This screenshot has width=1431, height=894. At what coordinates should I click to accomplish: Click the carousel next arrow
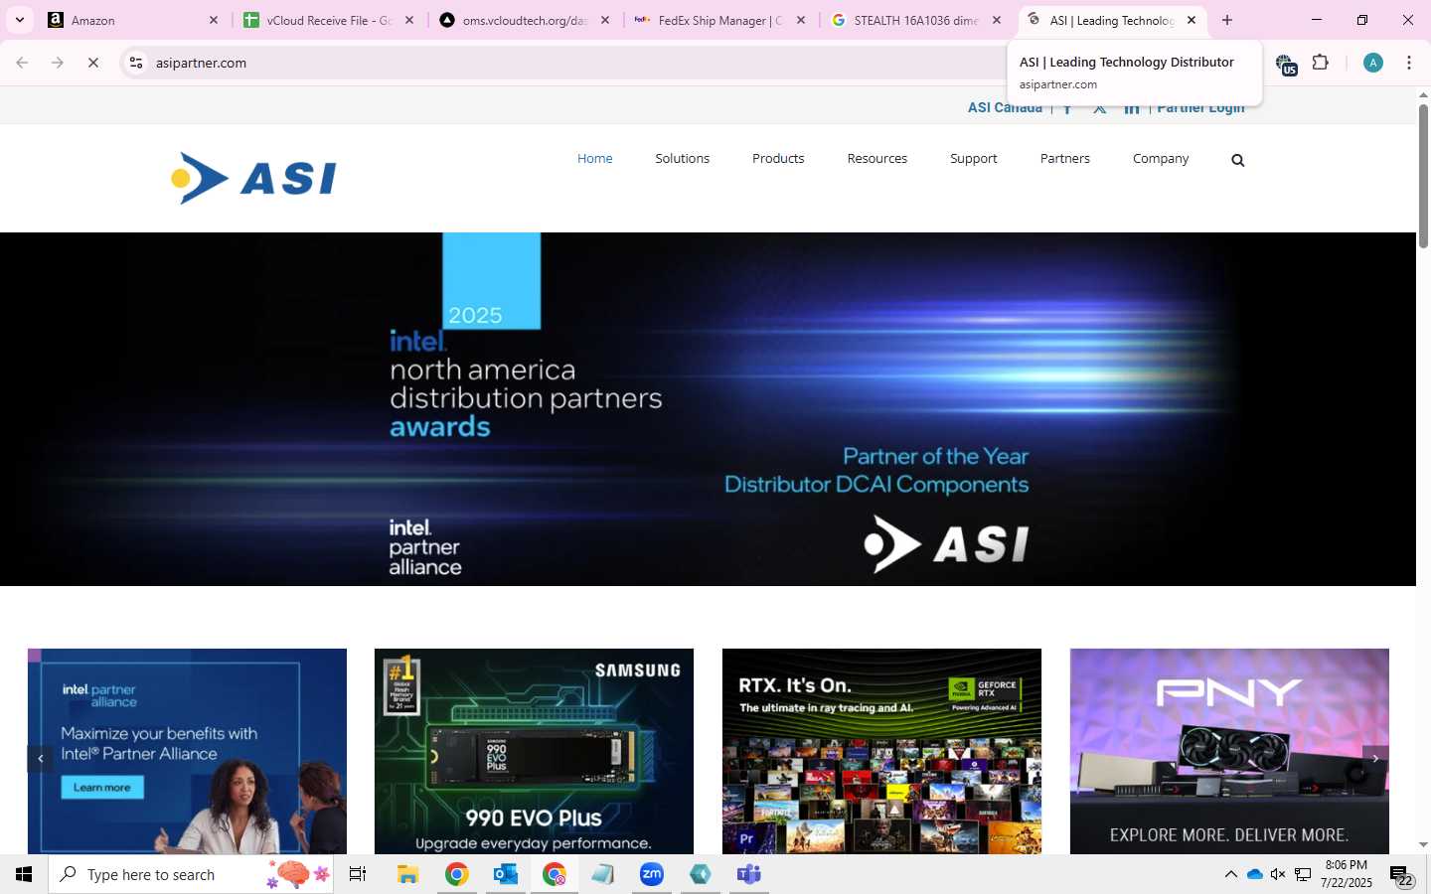point(1375,759)
